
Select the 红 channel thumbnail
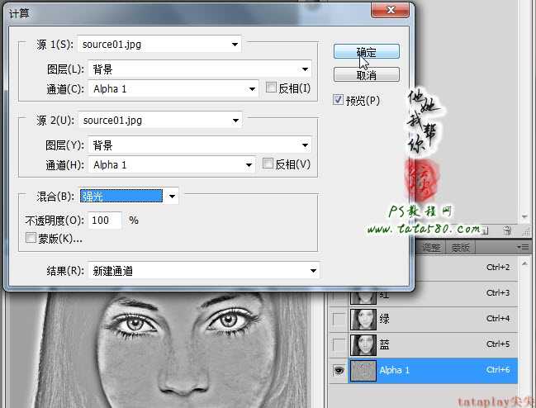[363, 297]
